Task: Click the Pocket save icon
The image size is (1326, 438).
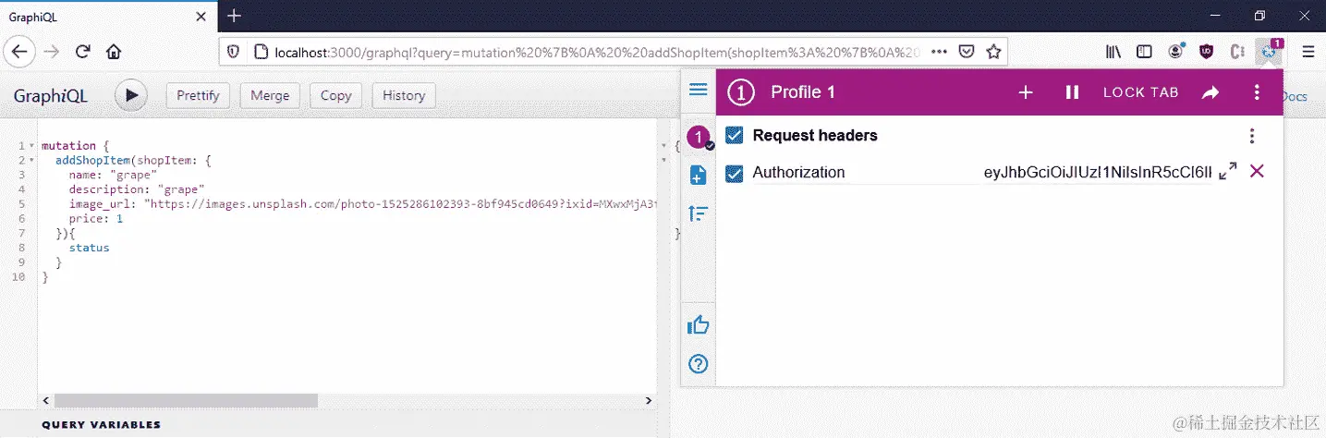Action: pyautogui.click(x=967, y=52)
